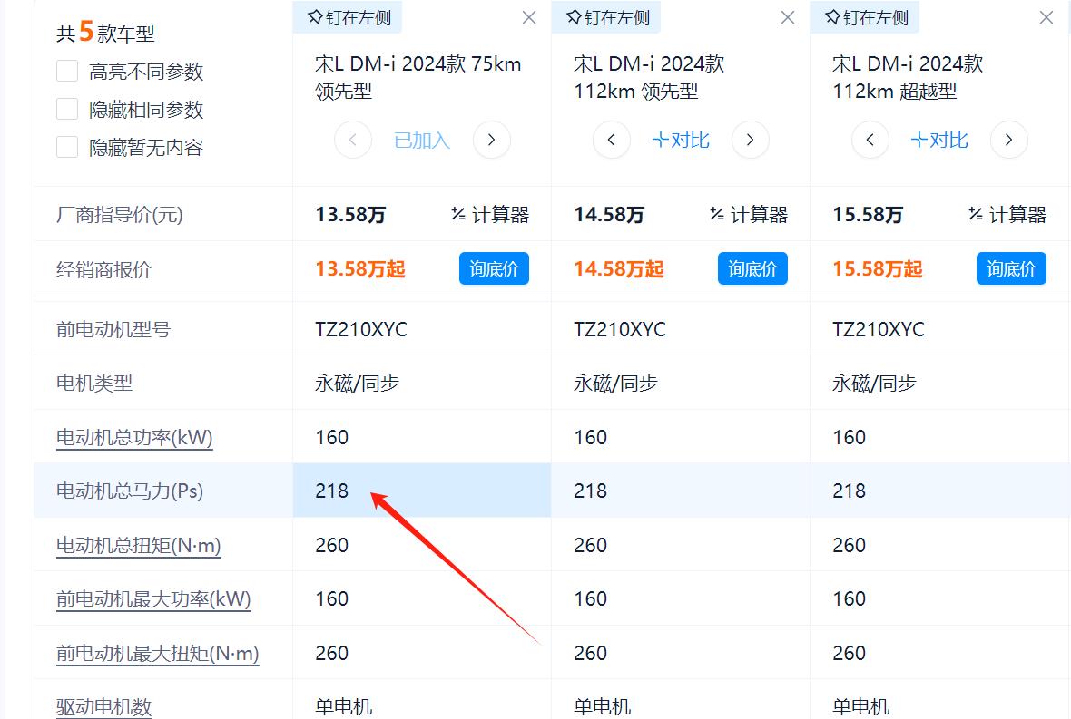
Task: Open 计算器 for the 14.58万 model
Action: [749, 215]
